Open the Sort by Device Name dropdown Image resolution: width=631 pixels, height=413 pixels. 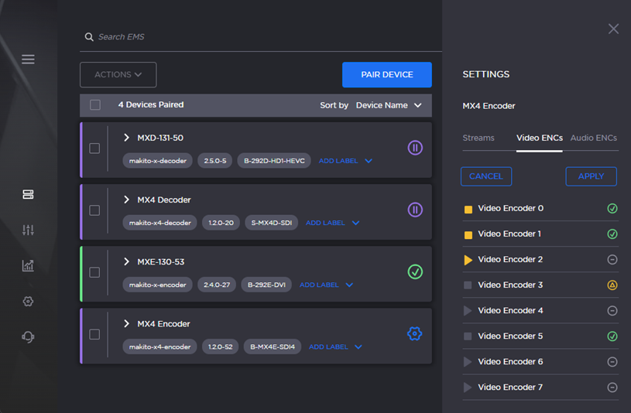coord(388,105)
